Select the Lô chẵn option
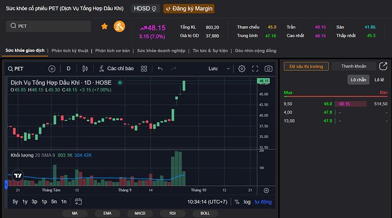The width and height of the screenshot is (392, 218). [358, 80]
